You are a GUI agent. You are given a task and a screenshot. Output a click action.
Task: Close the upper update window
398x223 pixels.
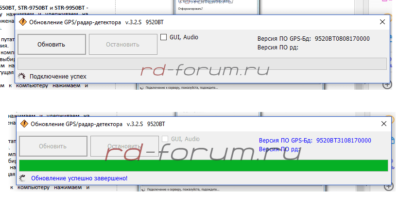coord(382,22)
